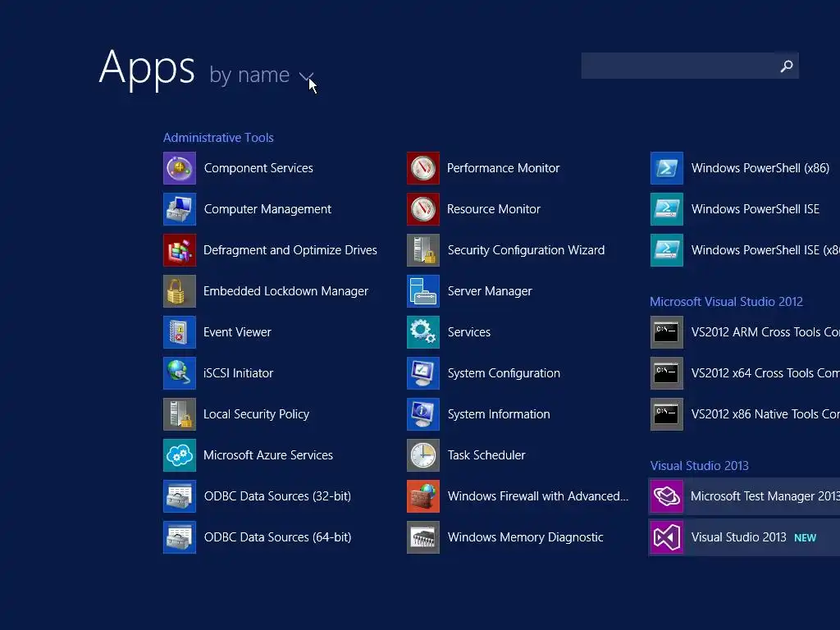
Task: Select the Administrative Tools group header
Action: (218, 138)
